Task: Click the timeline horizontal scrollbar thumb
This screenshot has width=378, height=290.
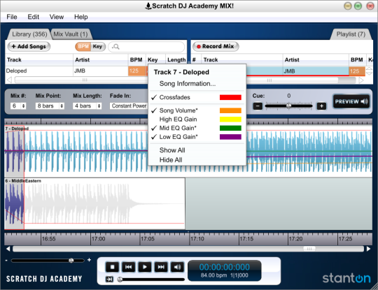Action: 309,249
